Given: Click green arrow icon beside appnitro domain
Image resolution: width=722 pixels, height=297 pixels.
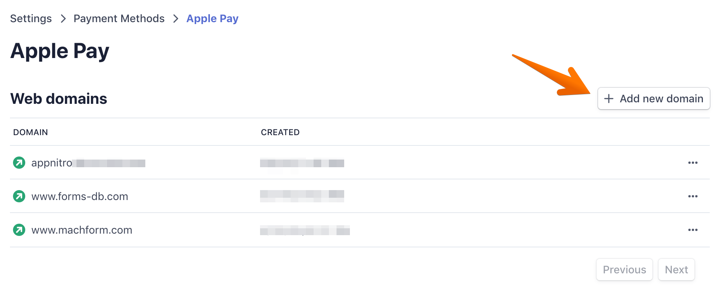Looking at the screenshot, I should [19, 163].
